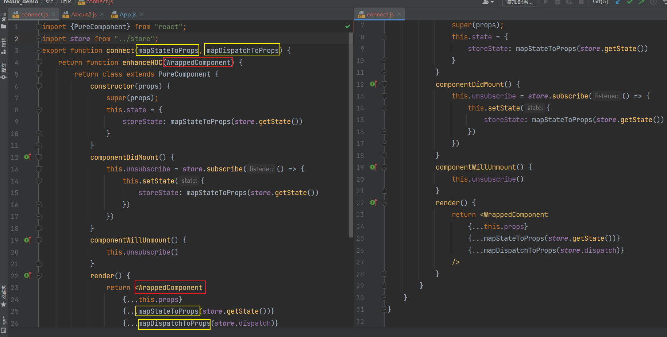Screen dimensions: 667x337
Task: Click the Run button in toolbar
Action: pos(546,2)
